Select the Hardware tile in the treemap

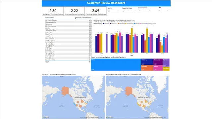click(x=147, y=68)
